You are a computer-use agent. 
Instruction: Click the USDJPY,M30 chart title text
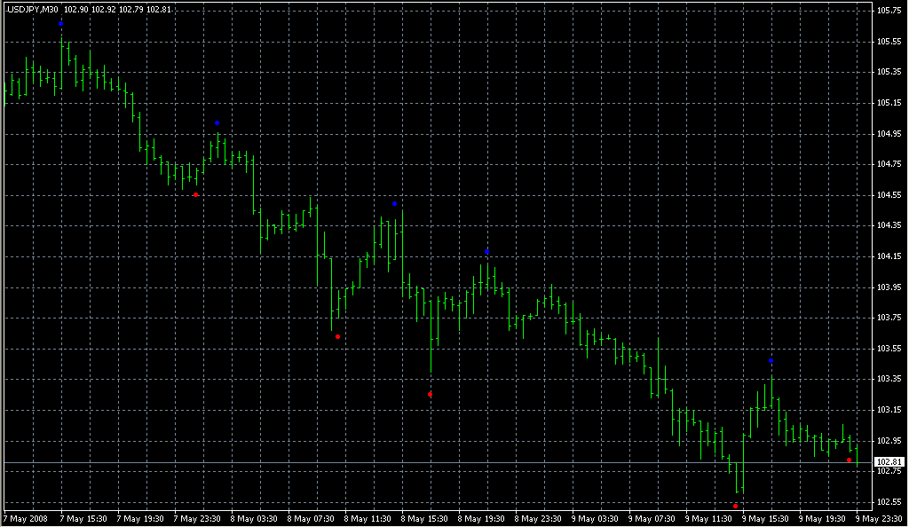(x=32, y=9)
